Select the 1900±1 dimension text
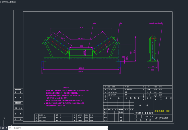This screenshot has height=130, width=188. pyautogui.click(x=81, y=68)
